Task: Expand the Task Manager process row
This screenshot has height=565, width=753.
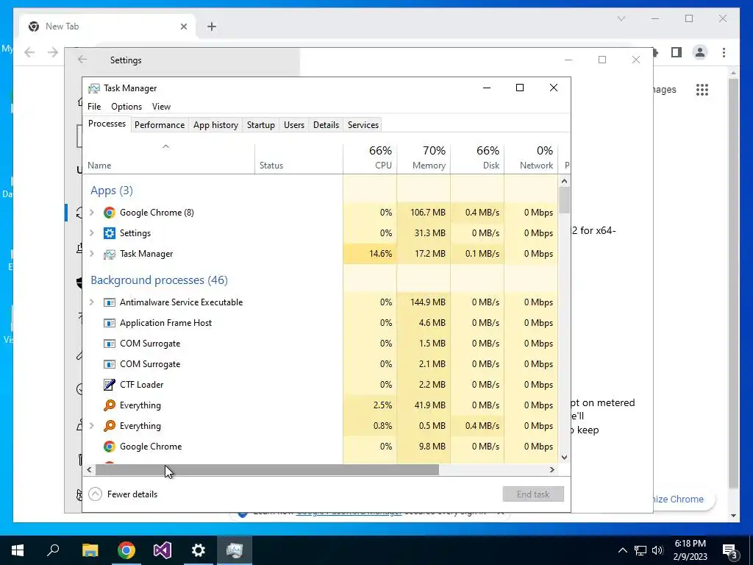Action: coord(92,254)
